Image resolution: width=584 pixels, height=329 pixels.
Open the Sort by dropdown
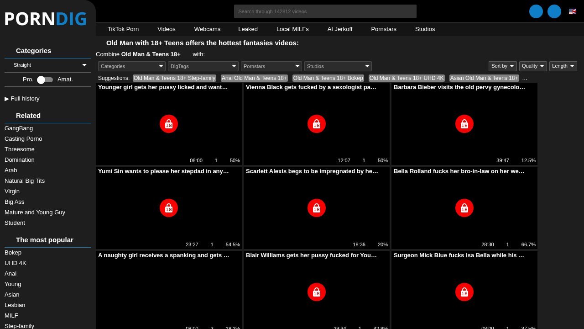[503, 66]
